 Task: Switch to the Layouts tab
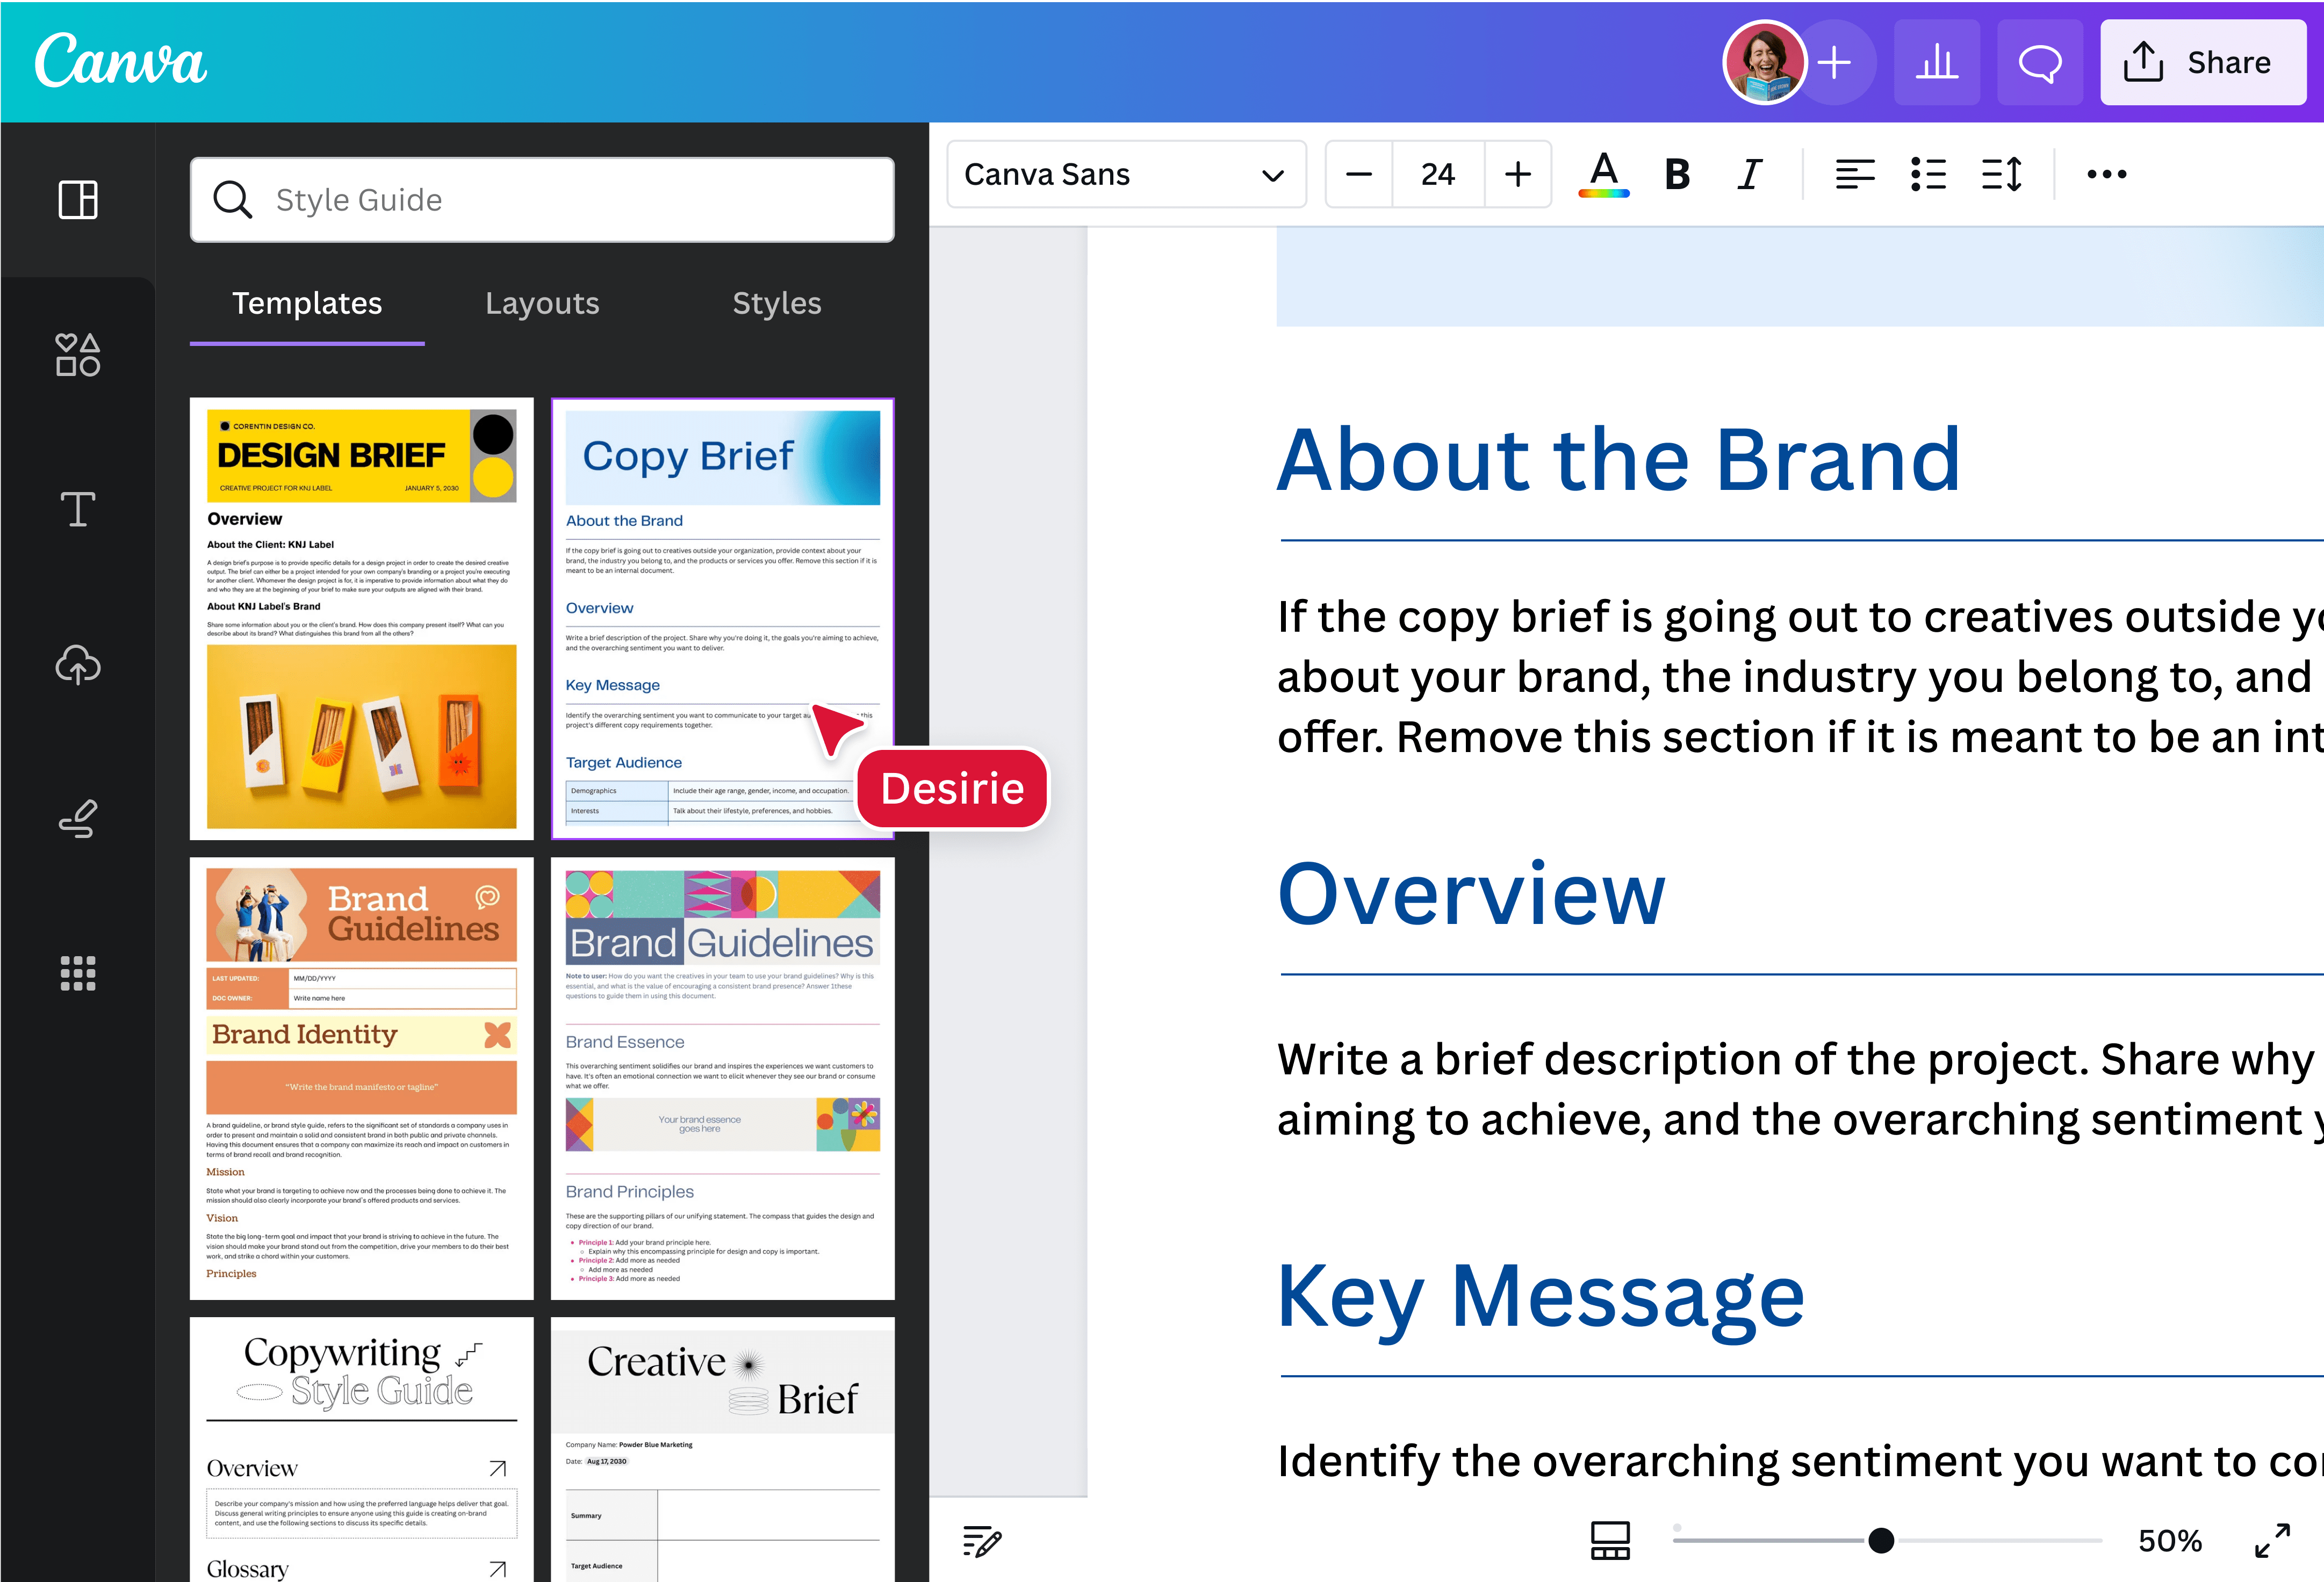542,303
